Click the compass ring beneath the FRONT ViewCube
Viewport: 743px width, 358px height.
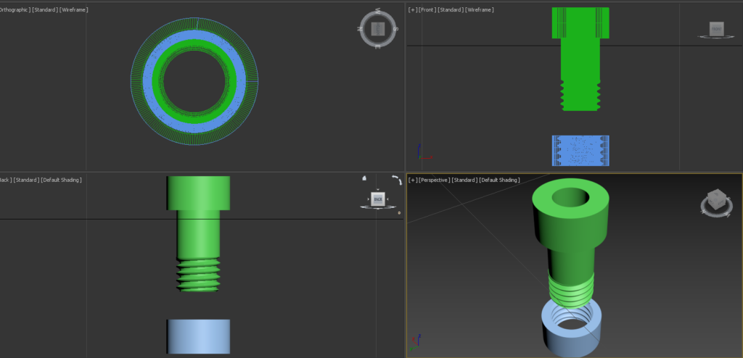(716, 36)
